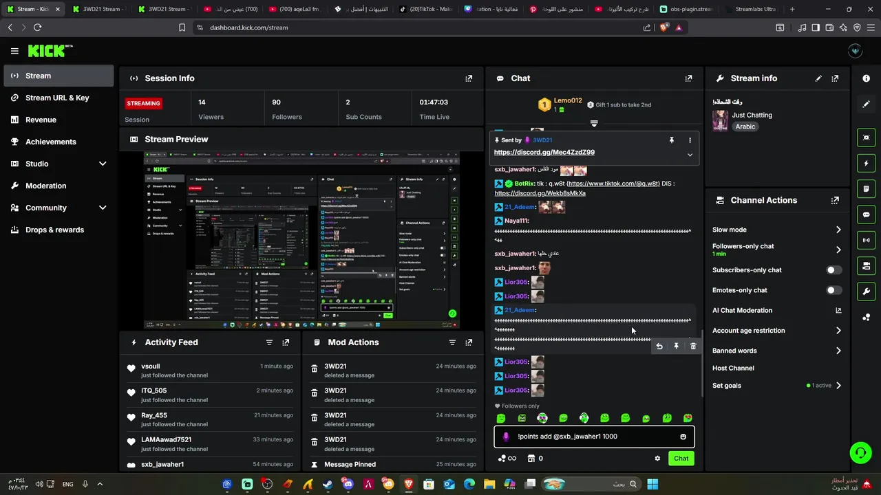Pop out the Activity Feed panel
This screenshot has width=881, height=495.
286,342
